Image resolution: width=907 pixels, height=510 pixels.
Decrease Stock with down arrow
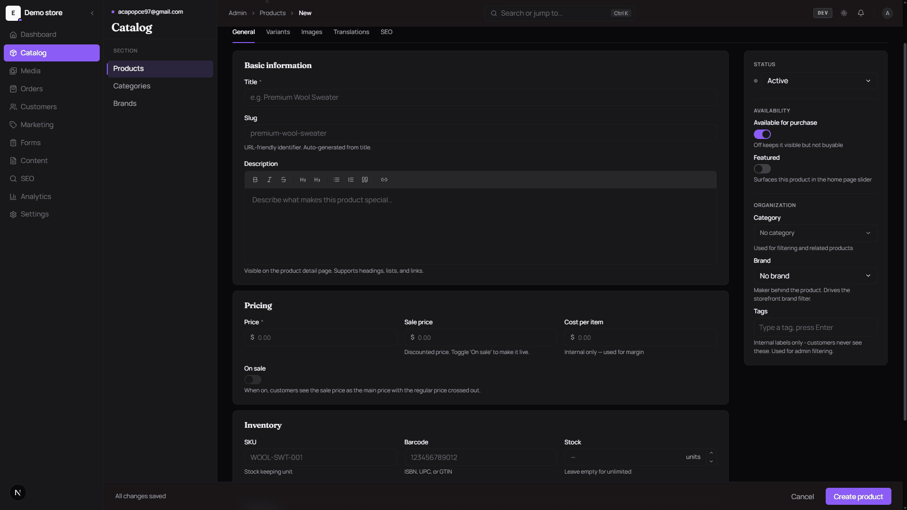(x=711, y=461)
